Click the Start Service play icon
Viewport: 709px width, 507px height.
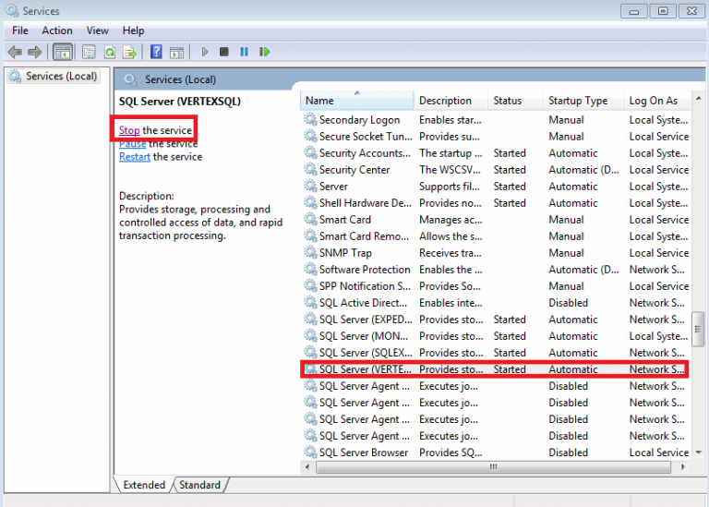click(x=204, y=52)
